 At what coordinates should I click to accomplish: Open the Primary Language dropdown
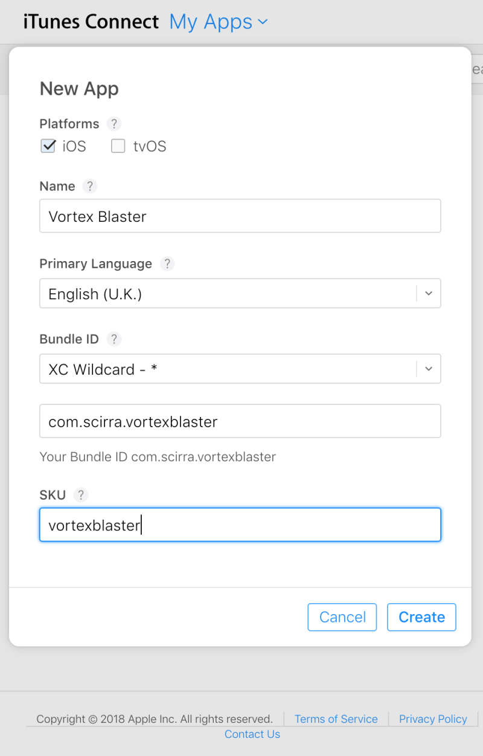(429, 293)
